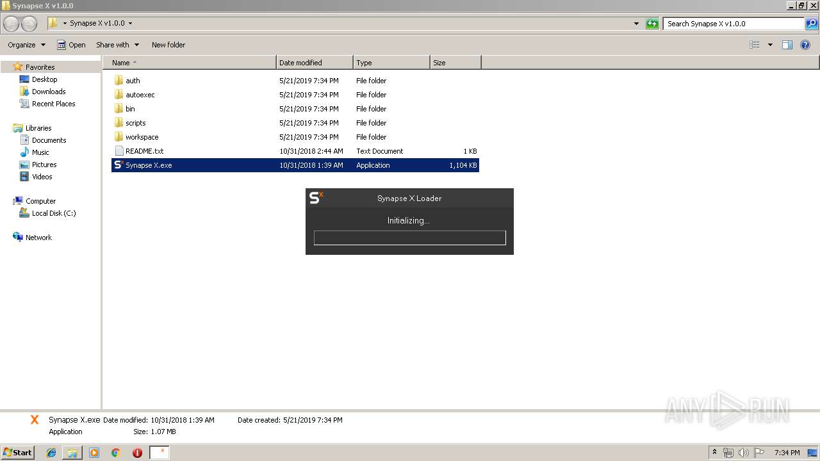This screenshot has height=461, width=820.
Task: Click the New folder button
Action: (x=168, y=45)
